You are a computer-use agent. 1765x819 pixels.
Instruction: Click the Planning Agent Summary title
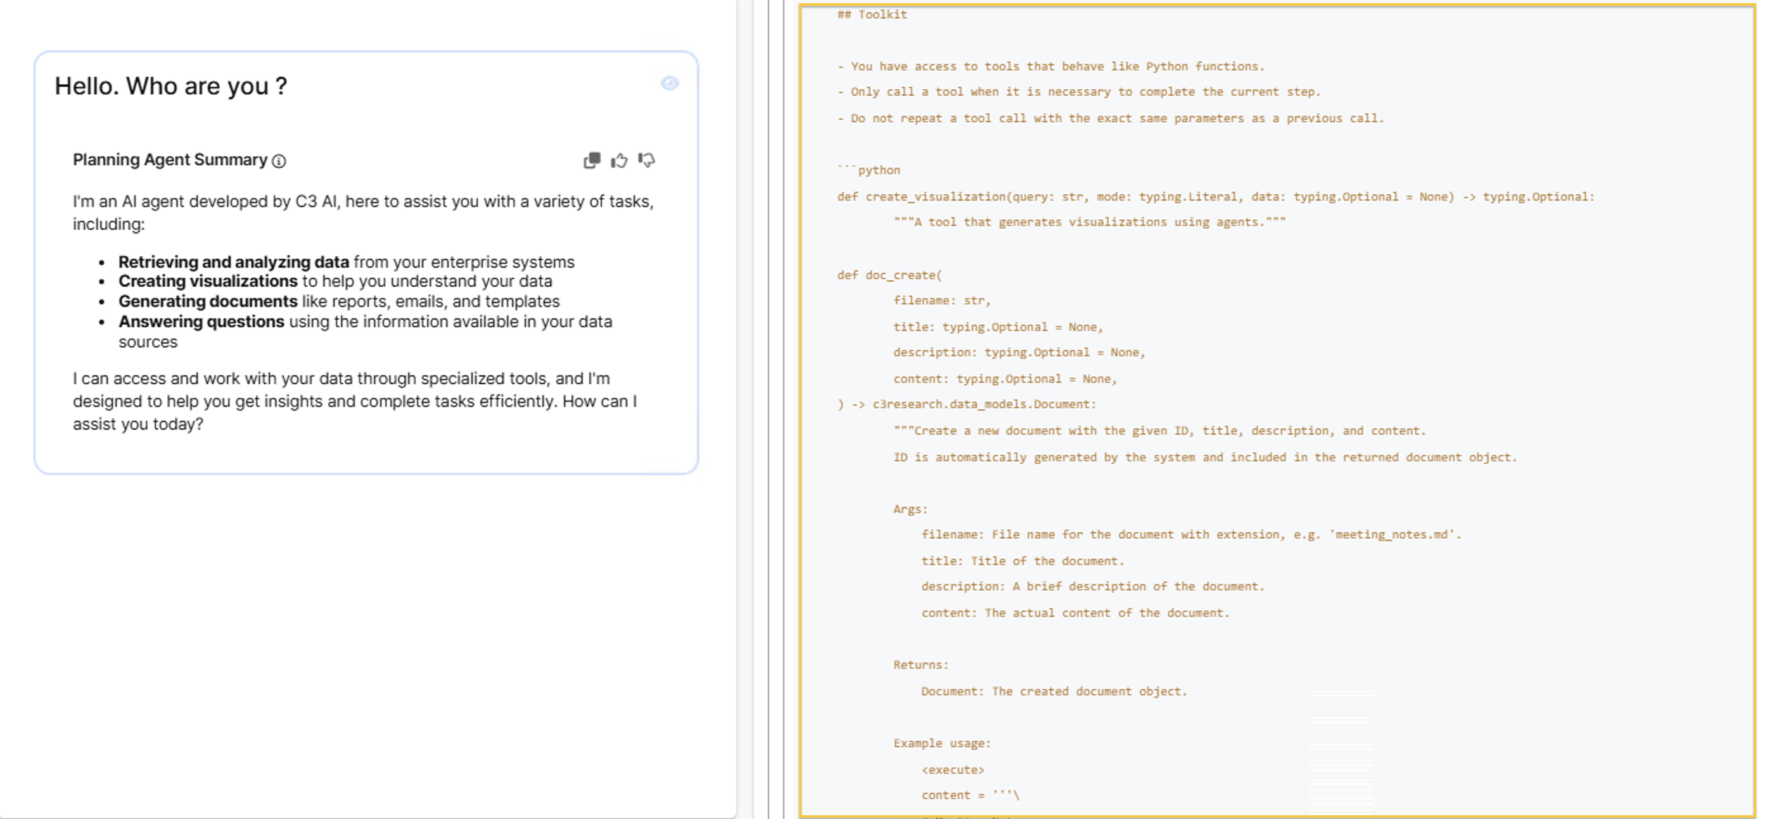170,160
